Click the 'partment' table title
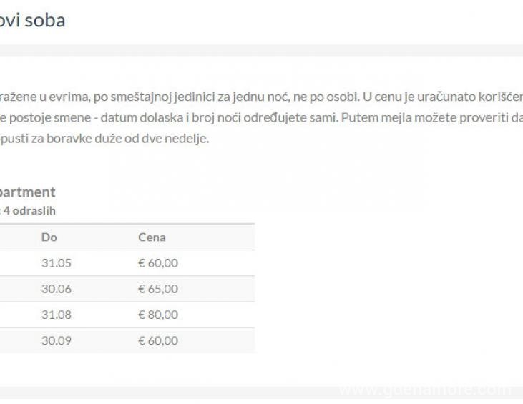This screenshot has height=404, width=523. pyautogui.click(x=28, y=192)
